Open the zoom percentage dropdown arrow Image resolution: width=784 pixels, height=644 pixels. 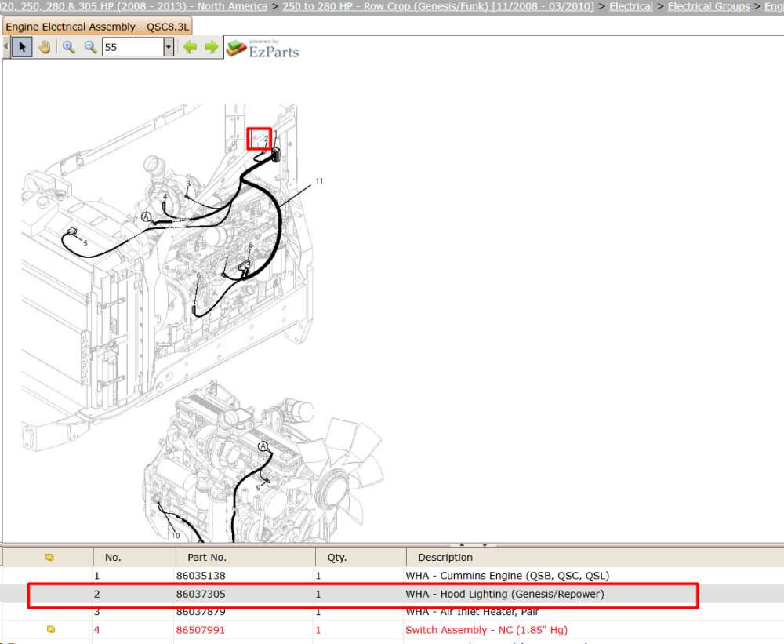[169, 47]
